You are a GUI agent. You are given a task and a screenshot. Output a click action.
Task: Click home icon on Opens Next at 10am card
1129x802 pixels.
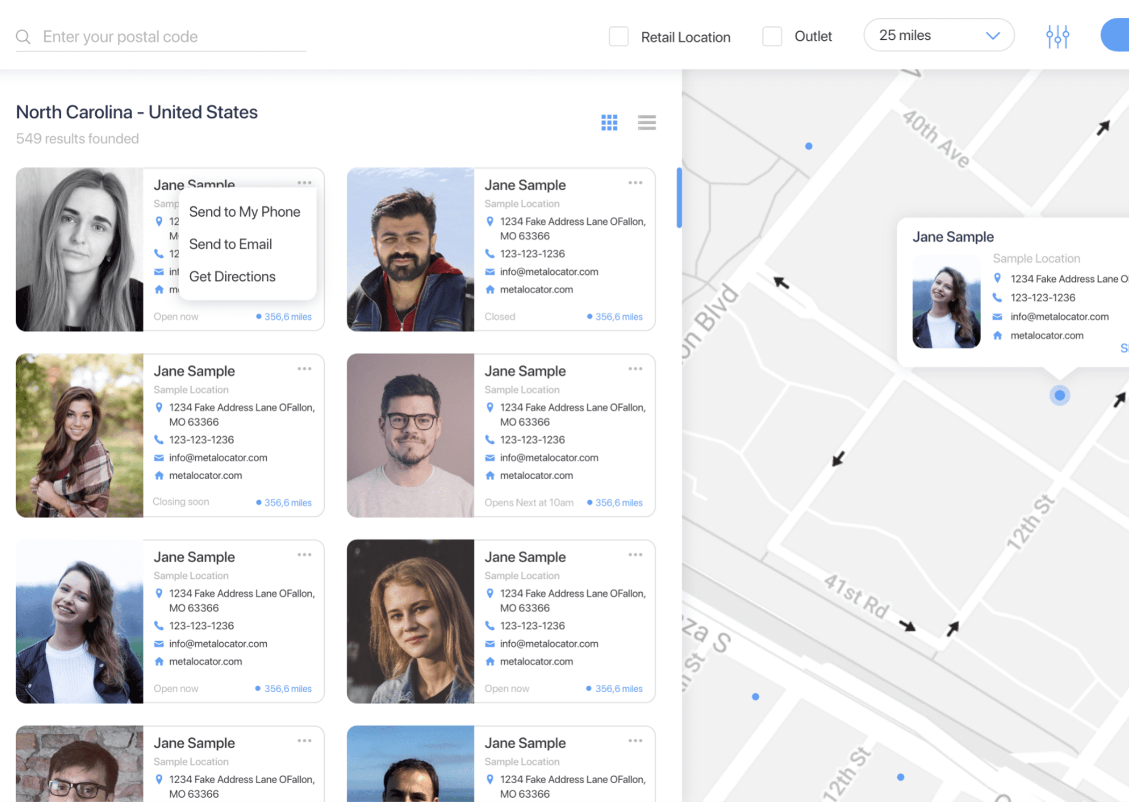pyautogui.click(x=490, y=475)
